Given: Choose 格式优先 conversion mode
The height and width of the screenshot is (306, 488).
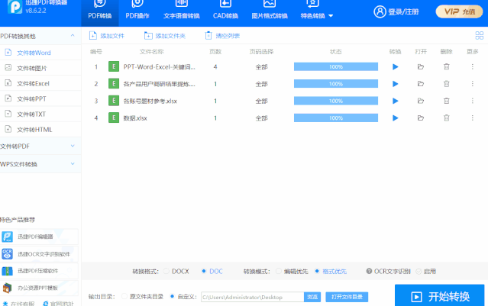Looking at the screenshot, I should (331, 271).
